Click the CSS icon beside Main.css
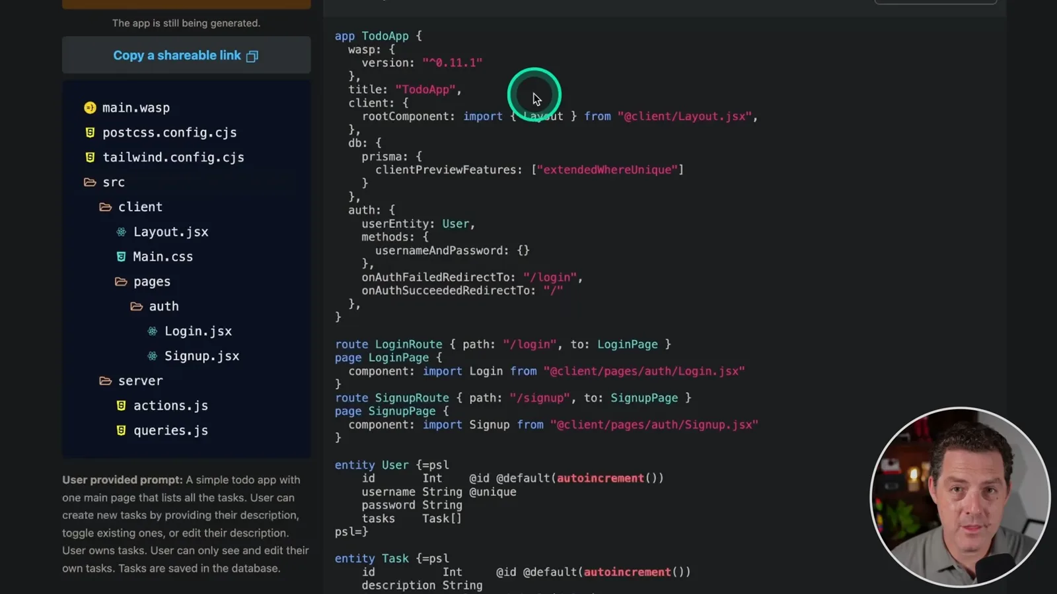The height and width of the screenshot is (594, 1057). [x=121, y=257]
